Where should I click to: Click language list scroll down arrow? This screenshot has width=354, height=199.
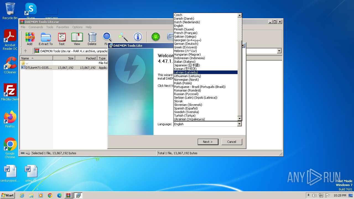point(240,118)
